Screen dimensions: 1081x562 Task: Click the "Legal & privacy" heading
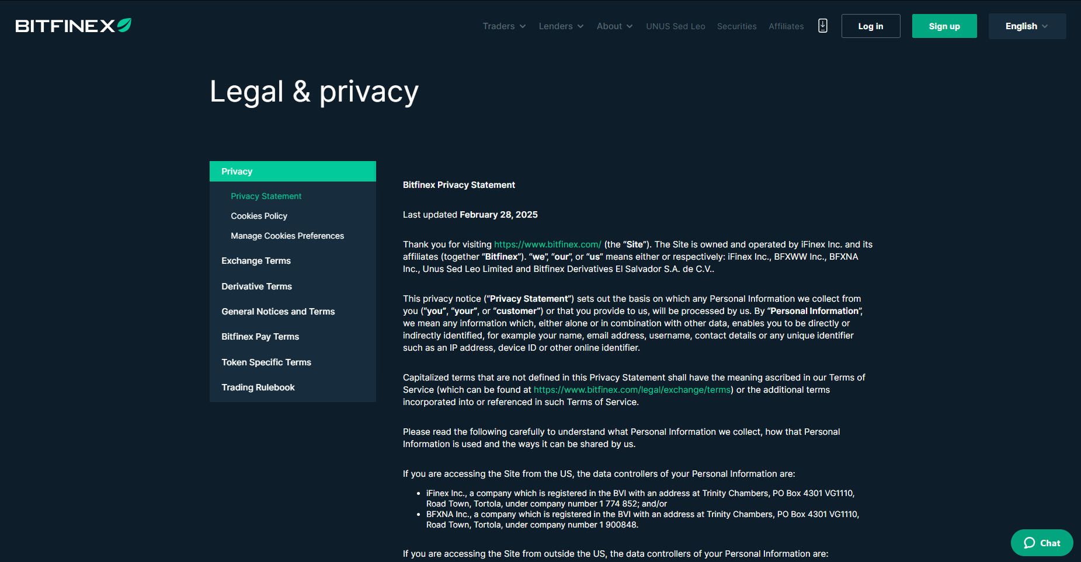coord(314,92)
